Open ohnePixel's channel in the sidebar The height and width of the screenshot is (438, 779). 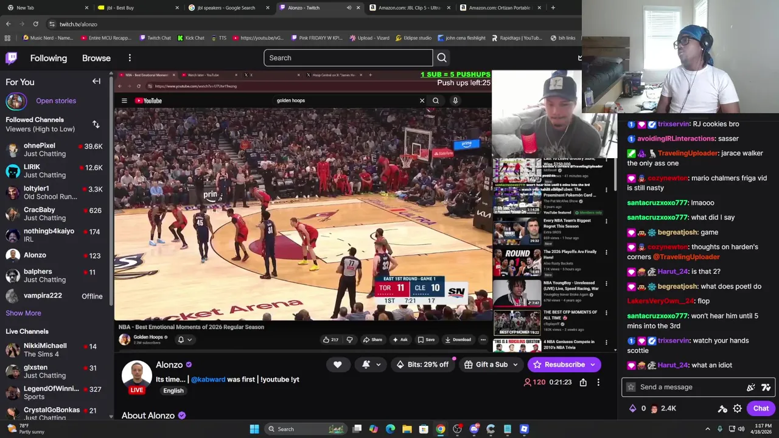click(56, 150)
